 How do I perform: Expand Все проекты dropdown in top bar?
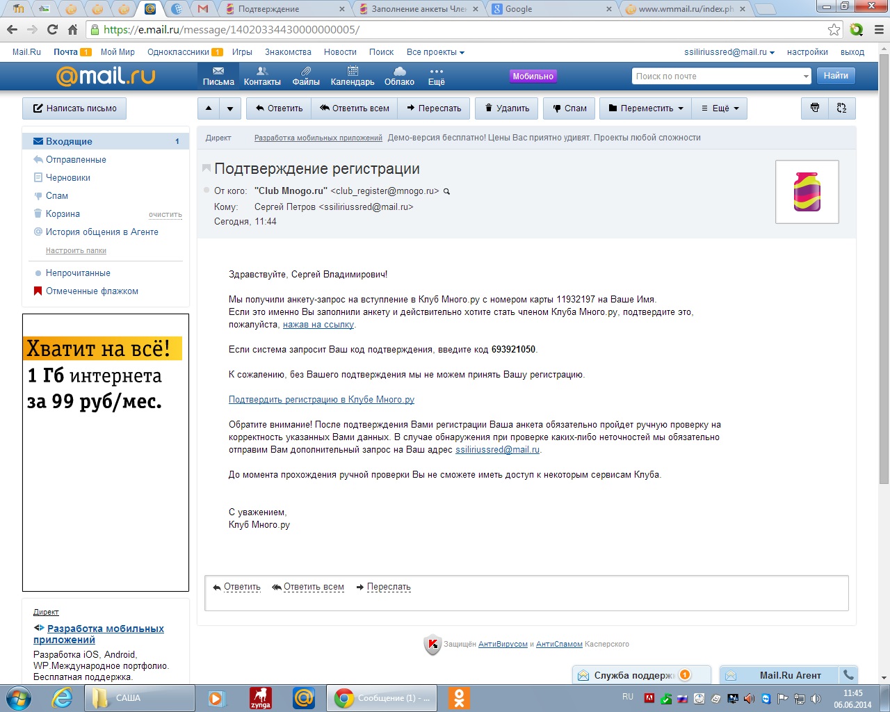pos(435,52)
